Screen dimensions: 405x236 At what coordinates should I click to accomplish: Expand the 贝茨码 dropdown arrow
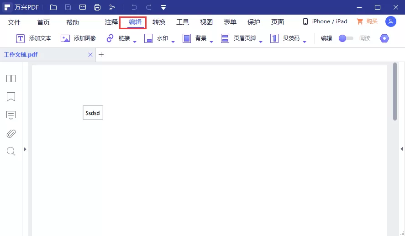pos(305,42)
